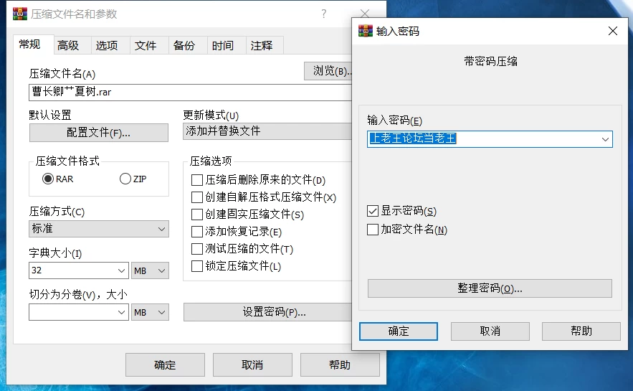Expand the 切分为分卷 size dropdown
633x391 pixels.
coord(121,312)
